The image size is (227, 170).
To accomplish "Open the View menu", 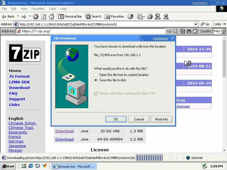I will point(24,9).
